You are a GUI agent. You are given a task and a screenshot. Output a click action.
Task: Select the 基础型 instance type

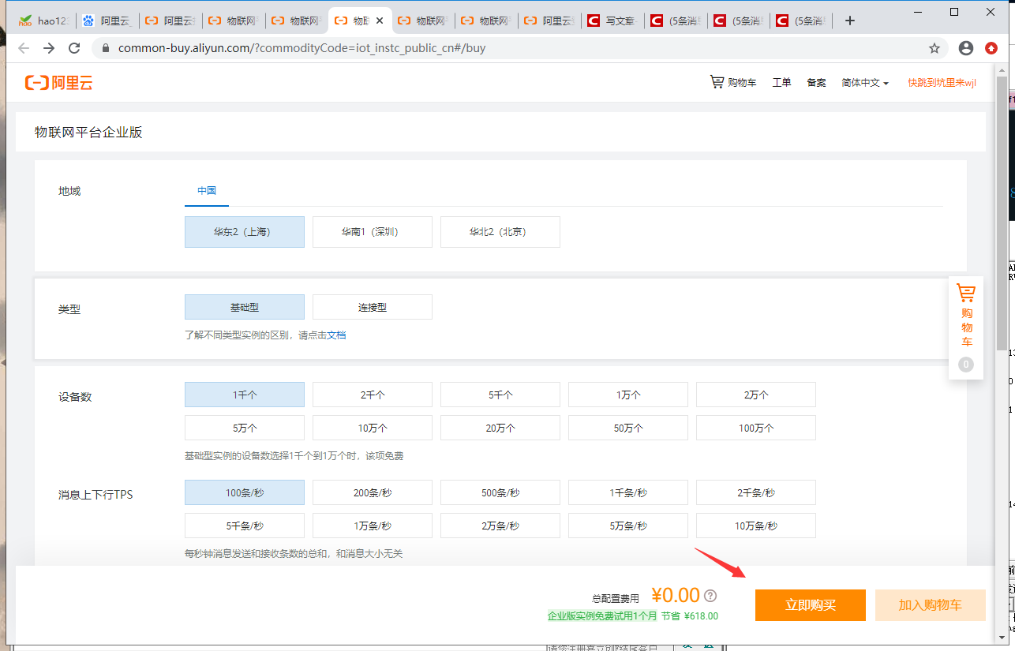point(245,307)
